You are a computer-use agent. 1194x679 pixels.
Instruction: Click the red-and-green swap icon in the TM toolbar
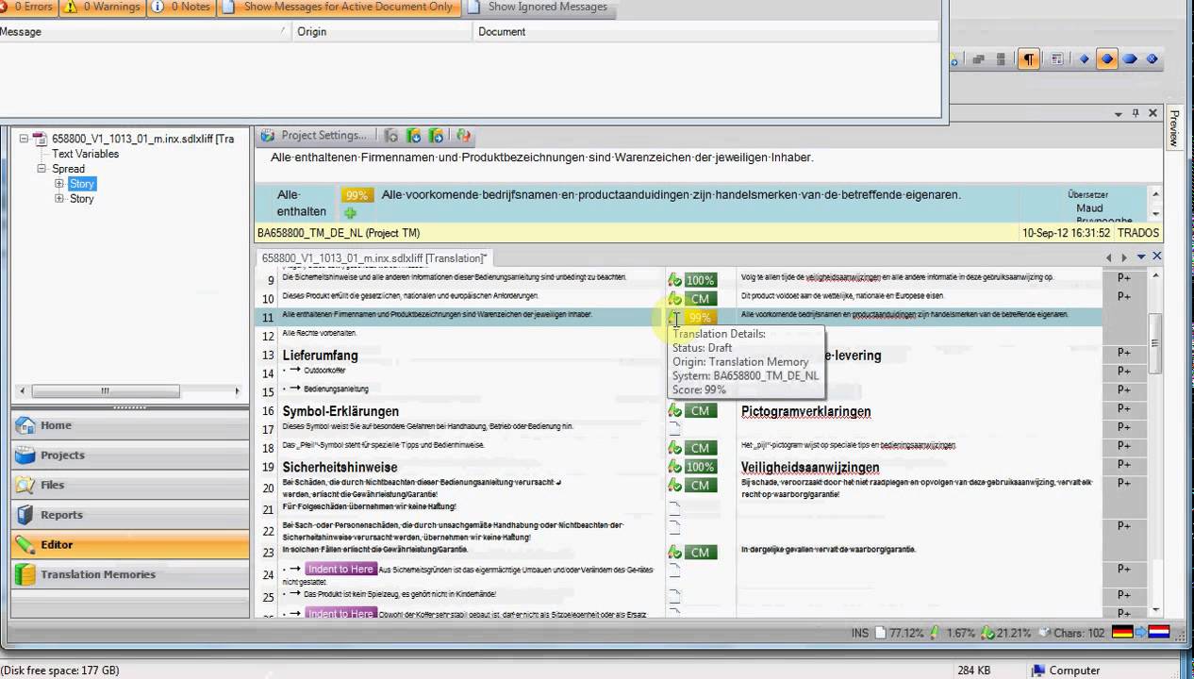coord(463,136)
